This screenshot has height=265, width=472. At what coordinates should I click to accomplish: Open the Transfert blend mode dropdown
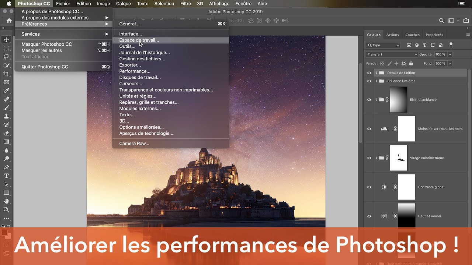tap(392, 54)
